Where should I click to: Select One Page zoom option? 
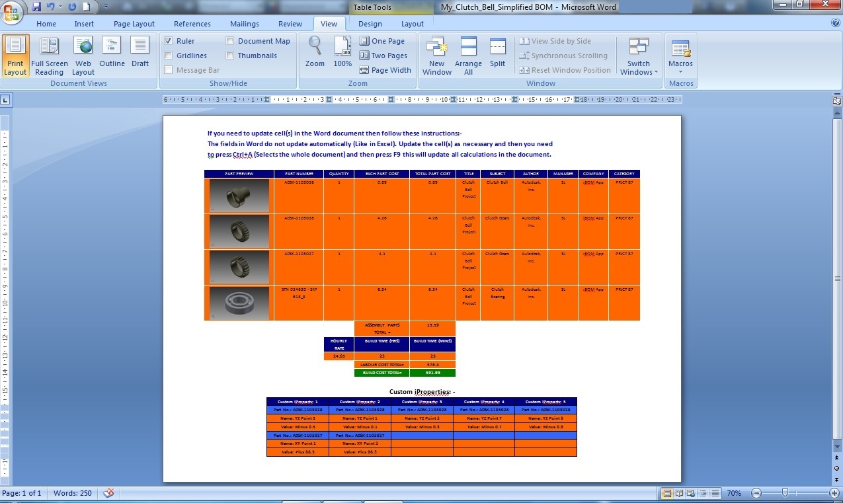382,41
